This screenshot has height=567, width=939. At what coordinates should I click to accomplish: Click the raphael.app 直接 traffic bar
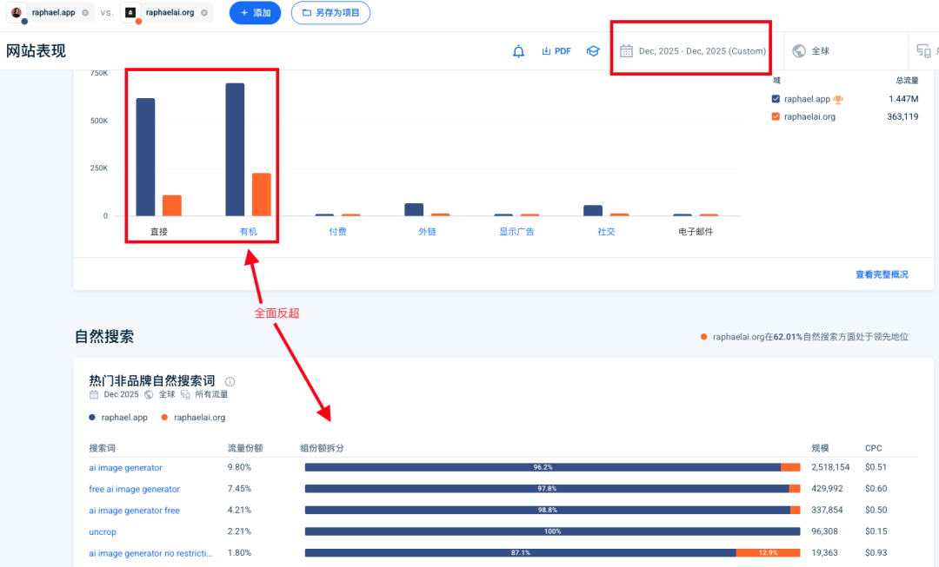point(145,157)
